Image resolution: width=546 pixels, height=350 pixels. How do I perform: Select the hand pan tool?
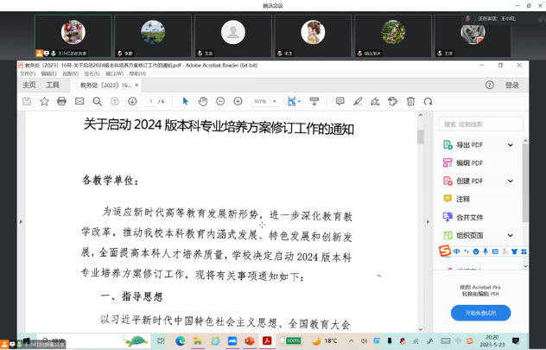203,101
